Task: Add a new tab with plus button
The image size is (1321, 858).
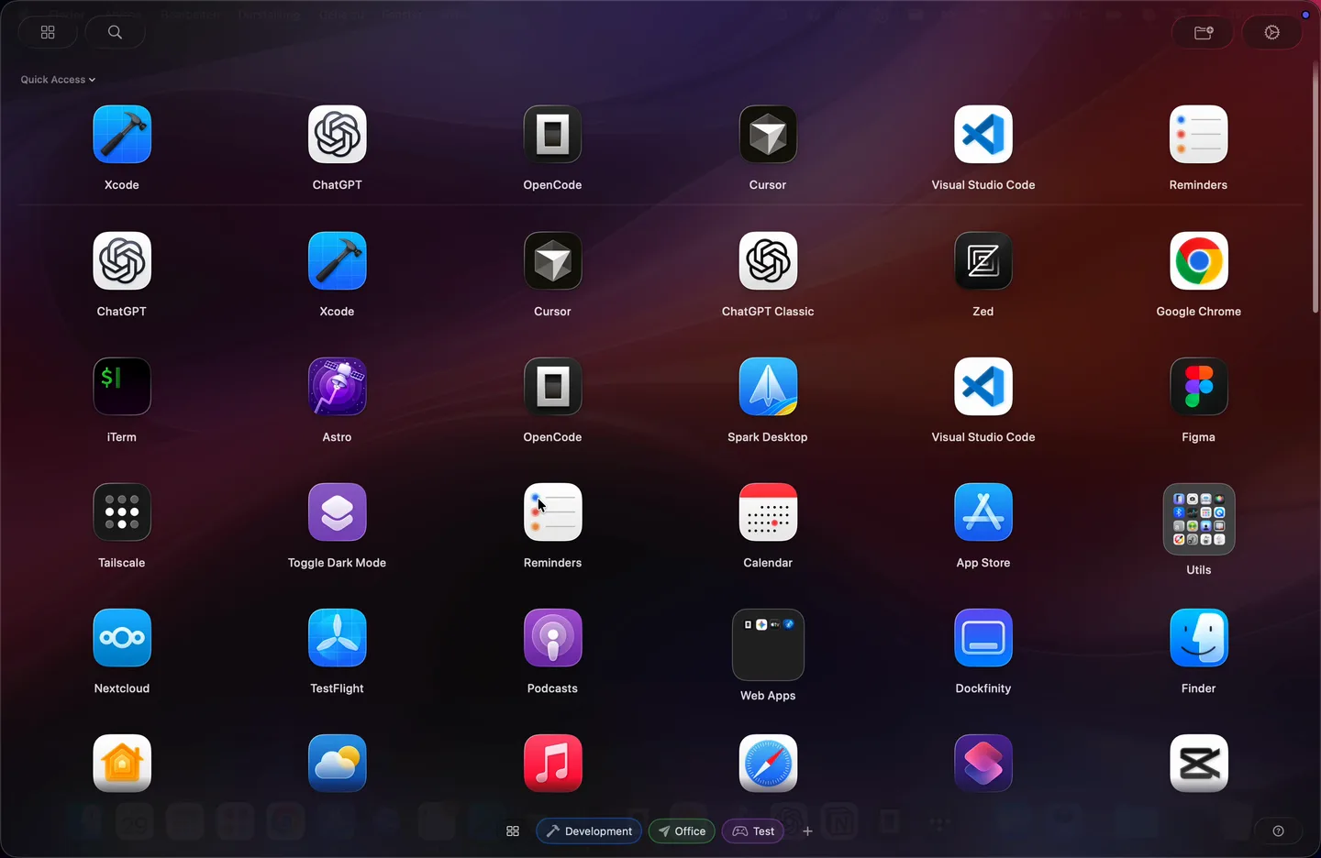Action: (807, 831)
